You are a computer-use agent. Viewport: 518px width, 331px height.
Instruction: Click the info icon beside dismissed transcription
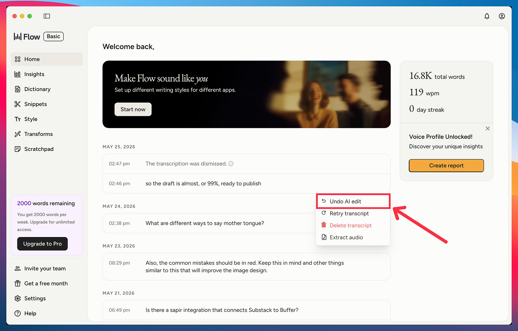[231, 164]
